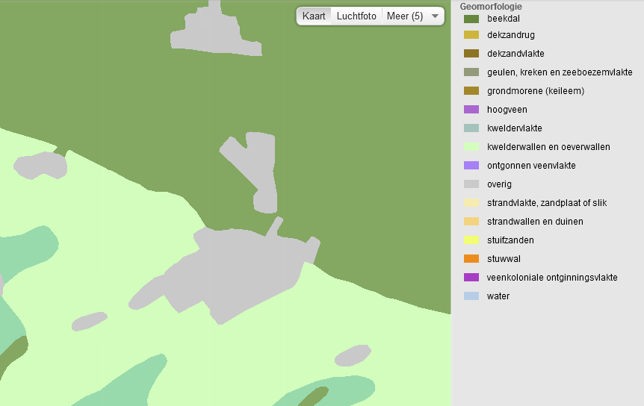Select the water light blue swatch
This screenshot has height=406, width=644.
click(471, 296)
